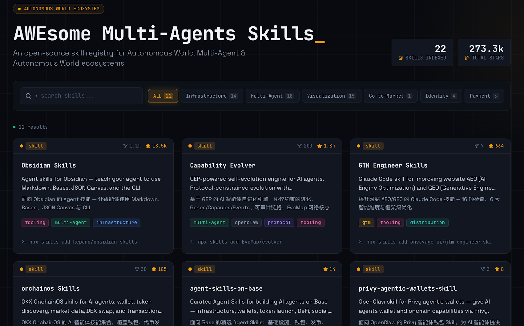The image size is (524, 326).
Task: Click the multi-agent tag on Obsidian Skills
Action: [71, 223]
